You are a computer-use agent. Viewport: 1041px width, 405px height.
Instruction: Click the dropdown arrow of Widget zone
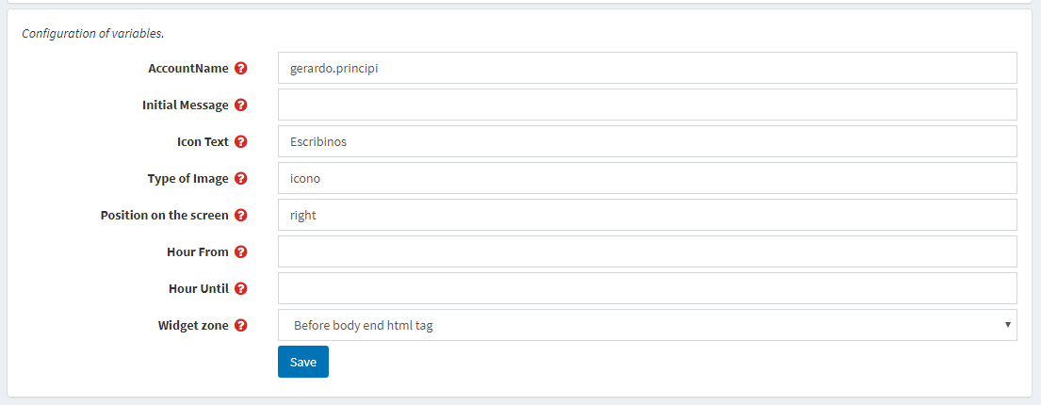point(1007,325)
